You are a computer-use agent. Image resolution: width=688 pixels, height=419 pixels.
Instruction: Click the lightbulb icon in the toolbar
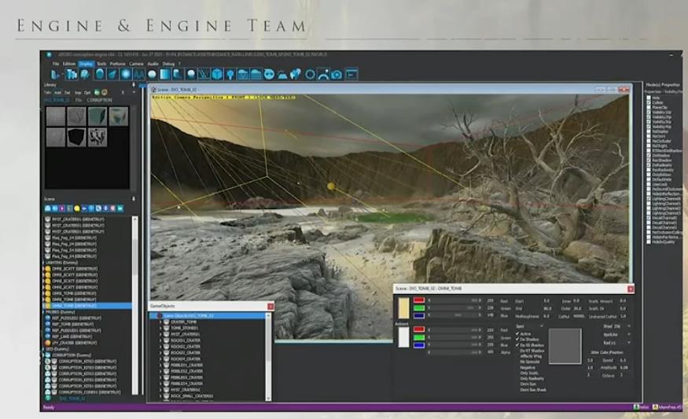230,75
